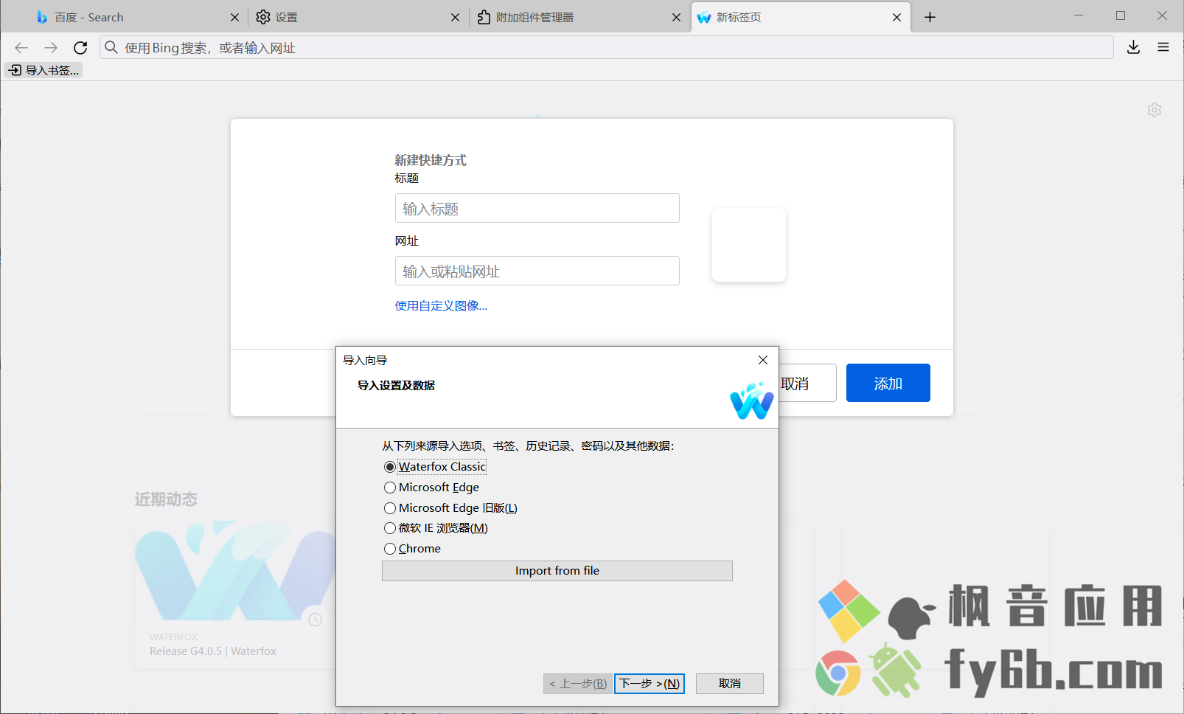The width and height of the screenshot is (1184, 714).
Task: Click 下一步 to continue import wizard
Action: pyautogui.click(x=650, y=684)
